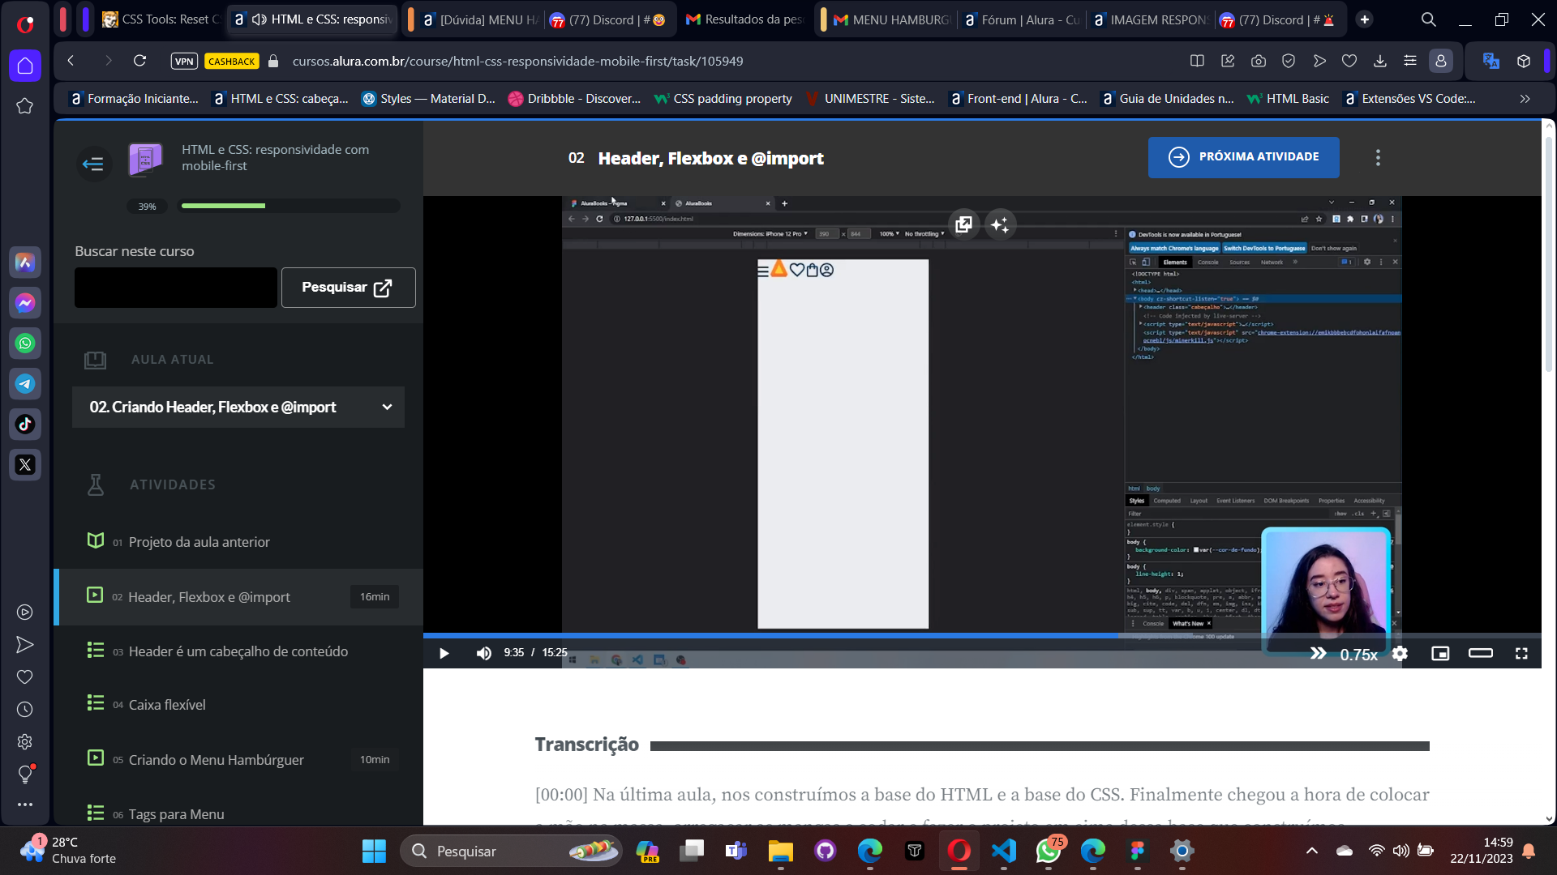Open WhatsApp in the Opera sidebar
Image resolution: width=1557 pixels, height=875 pixels.
point(25,344)
